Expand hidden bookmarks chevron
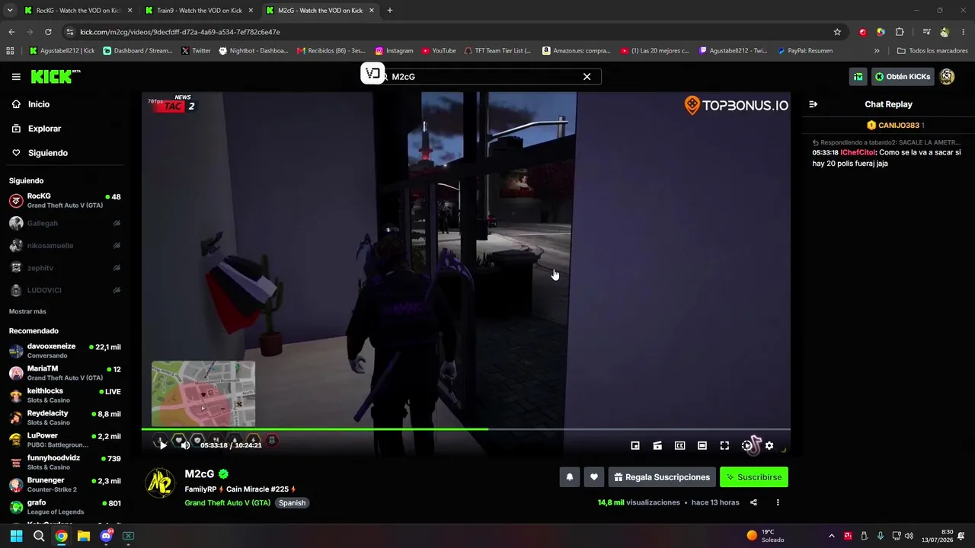The image size is (975, 548). pyautogui.click(x=877, y=51)
